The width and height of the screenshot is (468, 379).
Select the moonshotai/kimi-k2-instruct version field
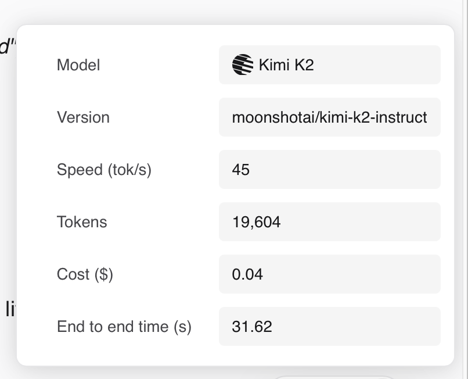(329, 117)
